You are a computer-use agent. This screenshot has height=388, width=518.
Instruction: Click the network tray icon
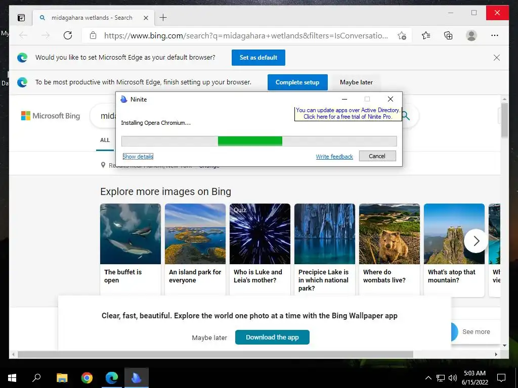coord(441,378)
